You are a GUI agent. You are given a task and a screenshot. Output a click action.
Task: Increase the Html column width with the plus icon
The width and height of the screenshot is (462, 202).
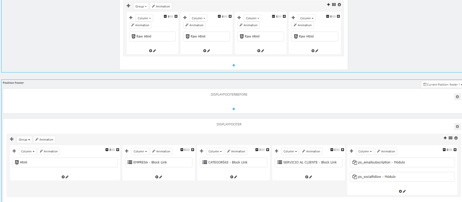click(x=118, y=150)
